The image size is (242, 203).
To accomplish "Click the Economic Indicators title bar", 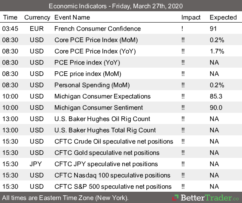I will click(x=121, y=6).
